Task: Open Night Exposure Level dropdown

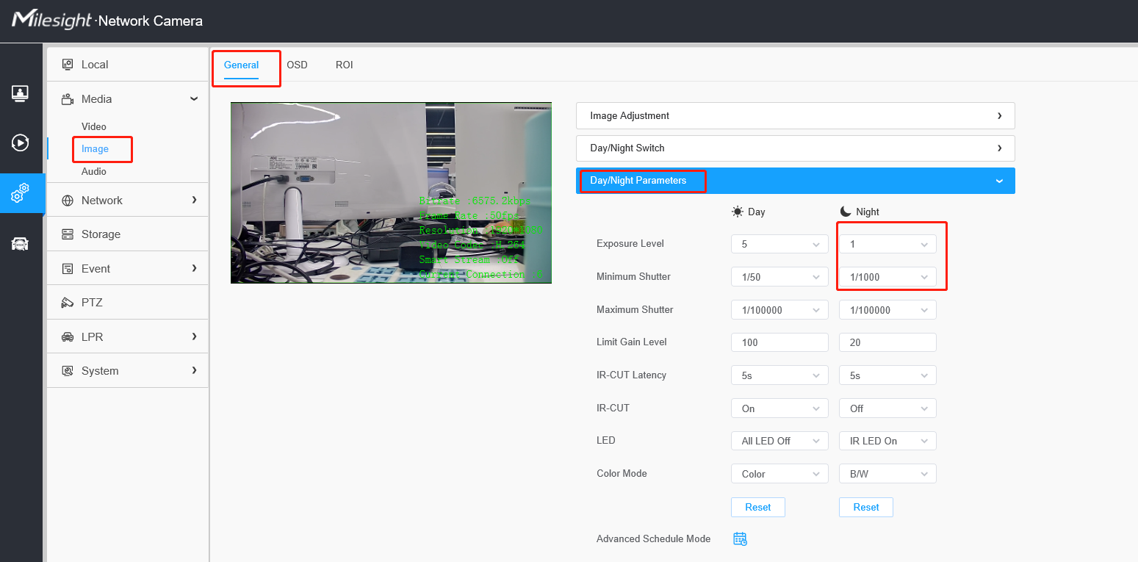Action: (887, 244)
